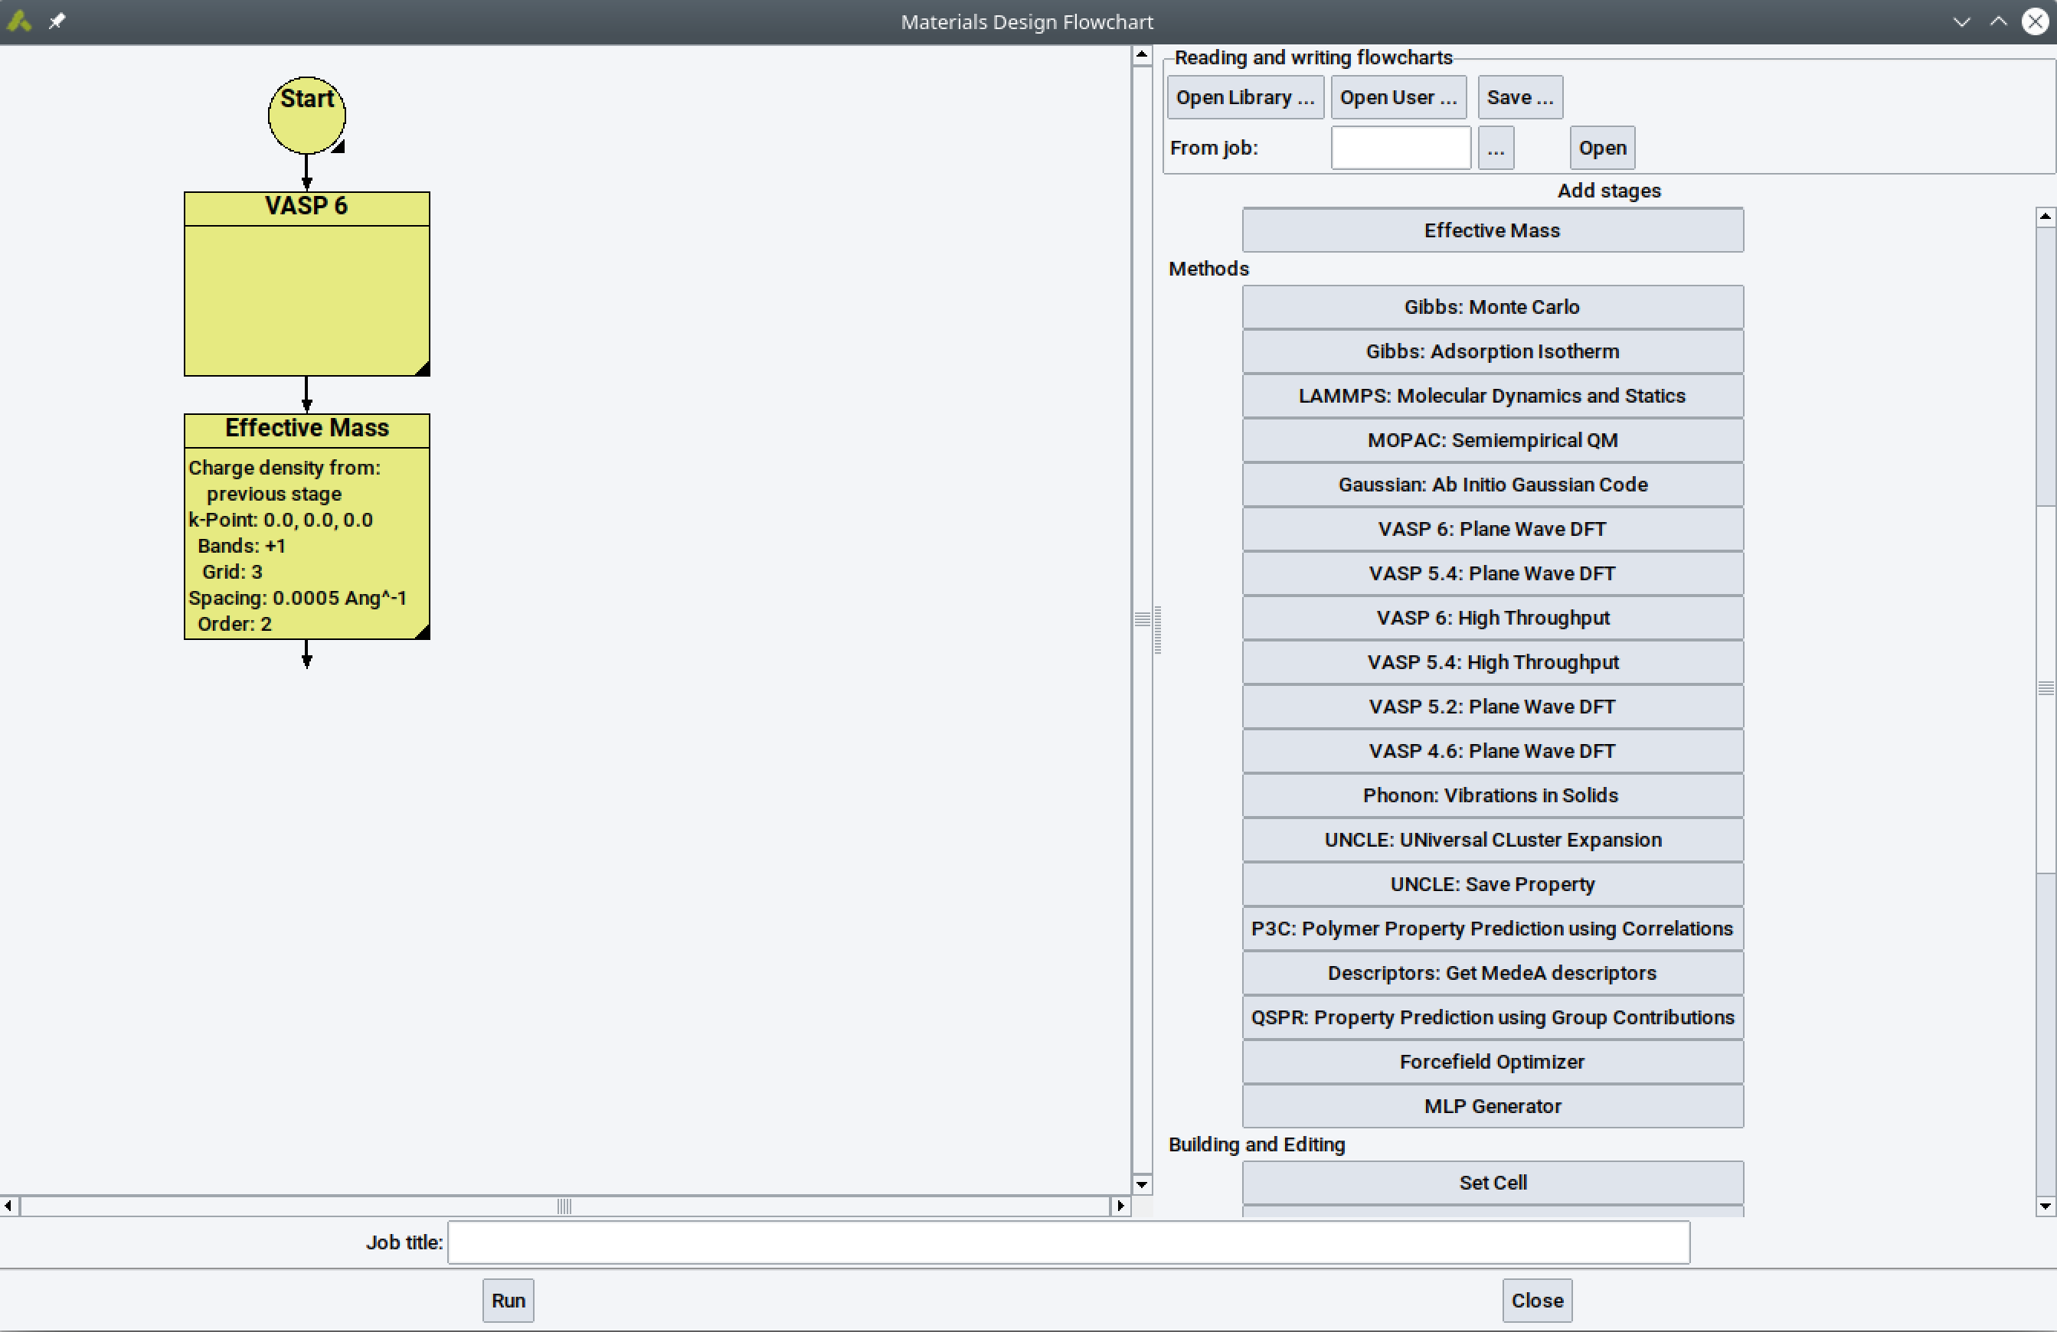Add LAMMPS: Molecular Dynamics and Statics stage
2057x1332 pixels.
pos(1492,396)
